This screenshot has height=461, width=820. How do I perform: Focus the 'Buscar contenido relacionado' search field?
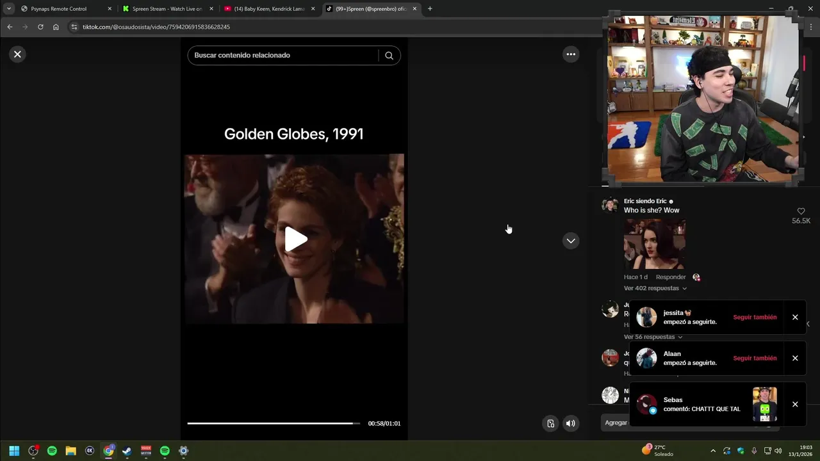coord(284,56)
